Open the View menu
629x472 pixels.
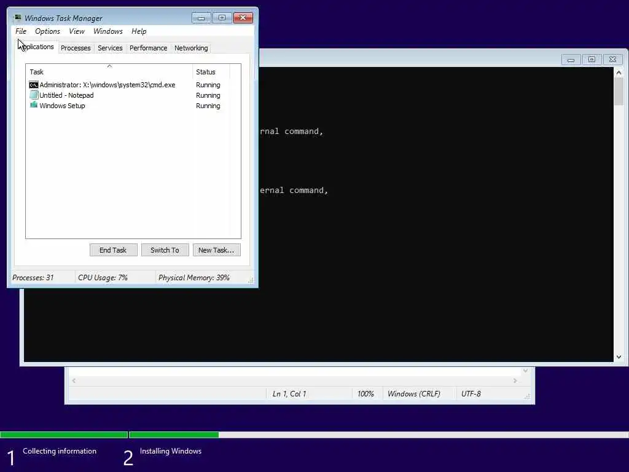click(77, 31)
